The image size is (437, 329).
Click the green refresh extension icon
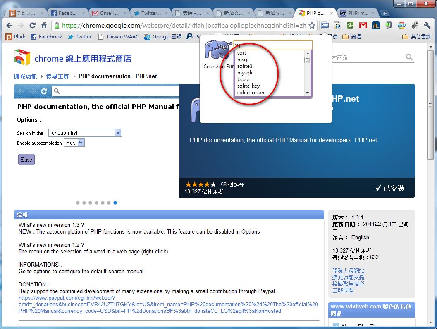click(350, 26)
